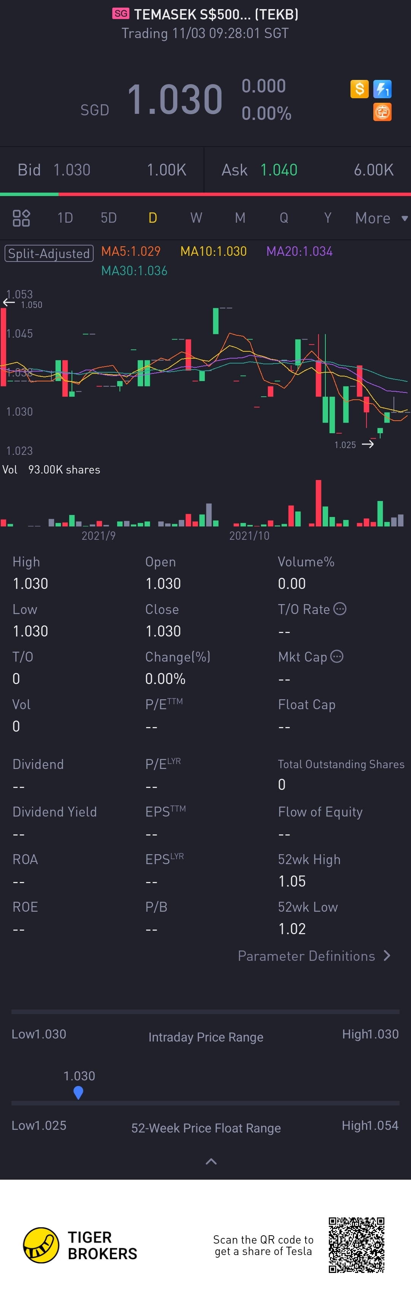Tap the right arrow at 1.025 marker
The width and height of the screenshot is (411, 1311).
pyautogui.click(x=368, y=444)
